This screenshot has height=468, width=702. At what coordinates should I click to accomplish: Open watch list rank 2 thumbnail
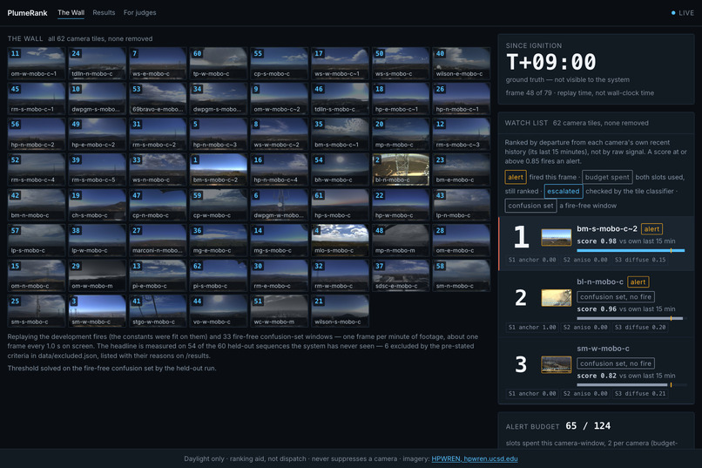[x=556, y=298]
